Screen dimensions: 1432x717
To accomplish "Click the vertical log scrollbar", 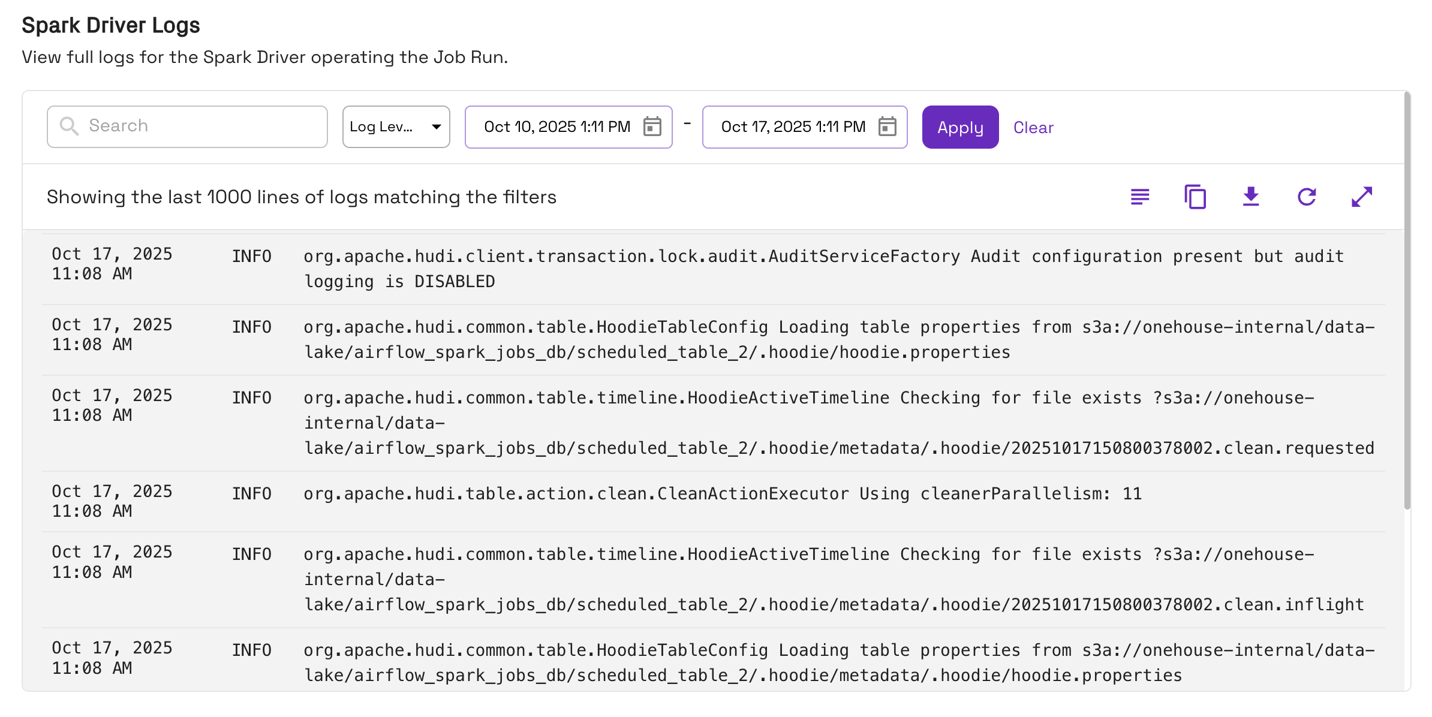I will coord(1407,300).
